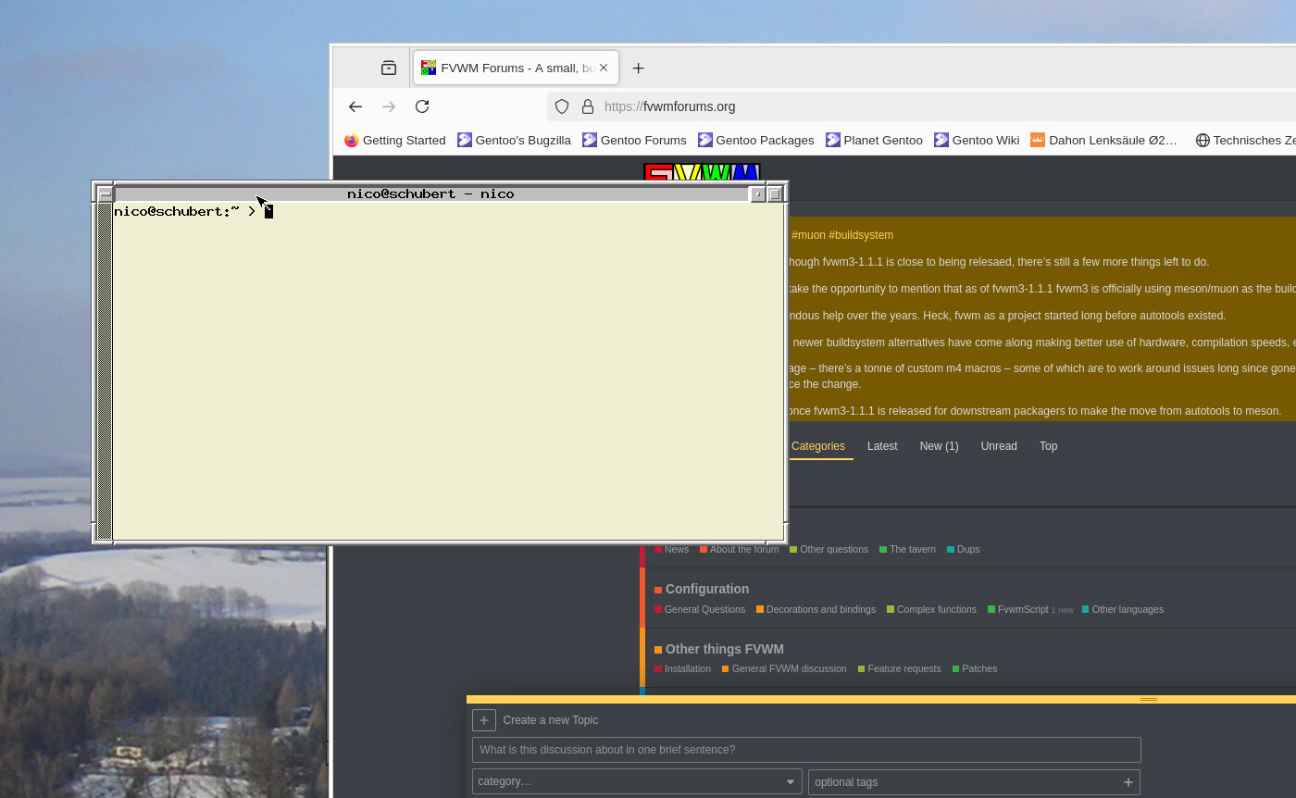Click the terminal's left scrollbar
The width and height of the screenshot is (1296, 798).
(105, 371)
